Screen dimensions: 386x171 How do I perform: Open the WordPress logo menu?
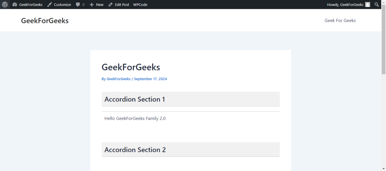(5, 4)
